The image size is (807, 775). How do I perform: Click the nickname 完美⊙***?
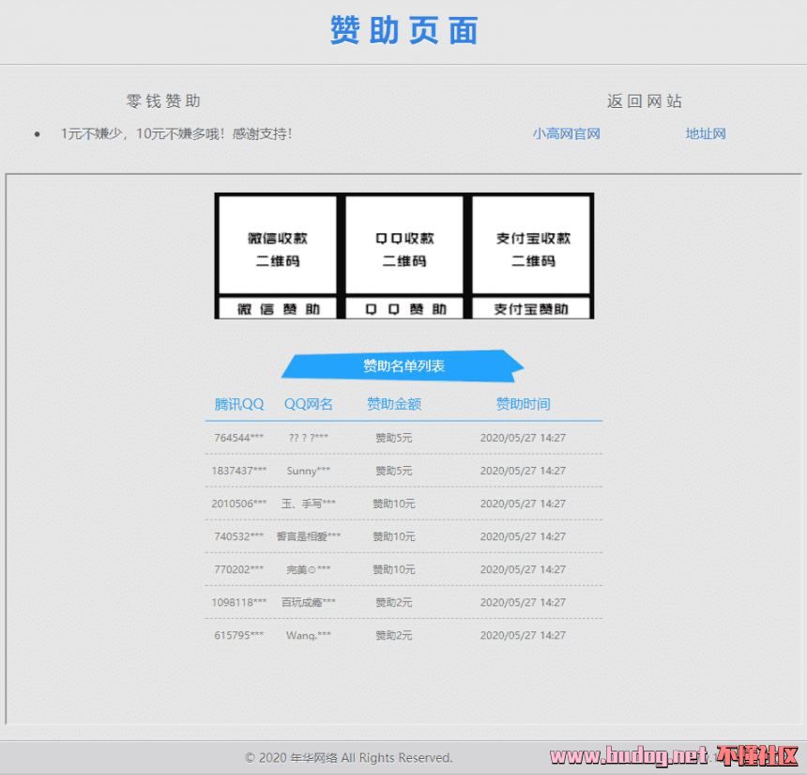[309, 570]
